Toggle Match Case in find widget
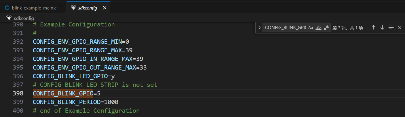Screen dimensions: 405x117 (x=311, y=28)
